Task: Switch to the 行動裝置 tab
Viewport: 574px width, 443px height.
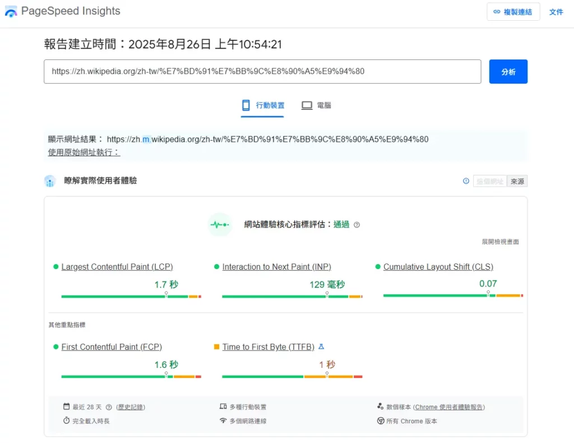Action: pyautogui.click(x=262, y=105)
